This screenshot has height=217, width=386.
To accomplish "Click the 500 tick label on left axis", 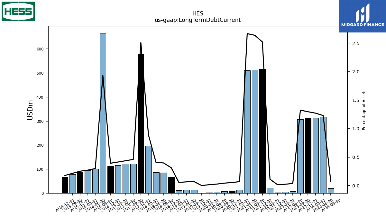I will coord(40,73).
